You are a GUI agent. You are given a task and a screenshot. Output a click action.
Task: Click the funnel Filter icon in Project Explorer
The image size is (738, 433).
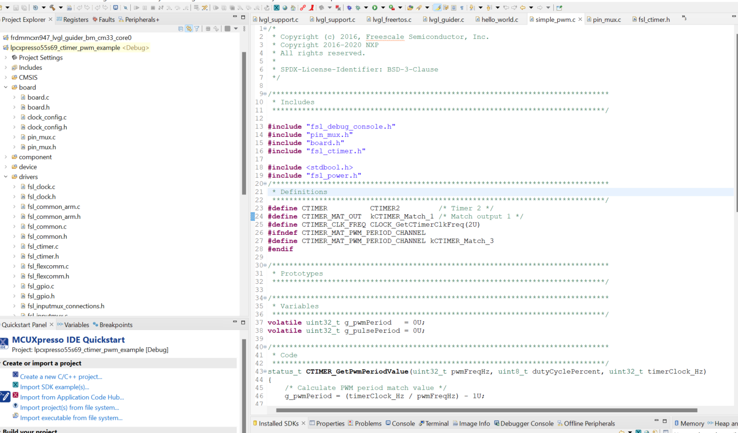click(196, 28)
